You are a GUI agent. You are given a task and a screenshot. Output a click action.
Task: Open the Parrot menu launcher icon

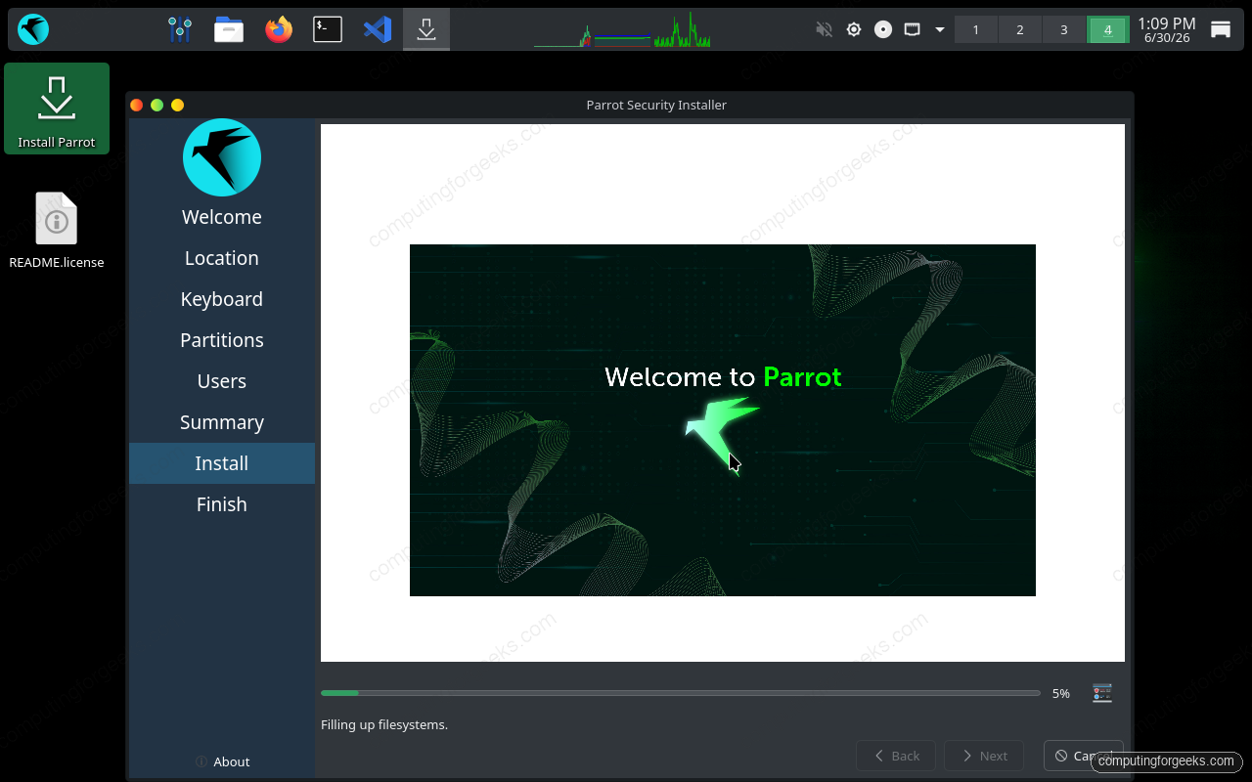[x=33, y=29]
